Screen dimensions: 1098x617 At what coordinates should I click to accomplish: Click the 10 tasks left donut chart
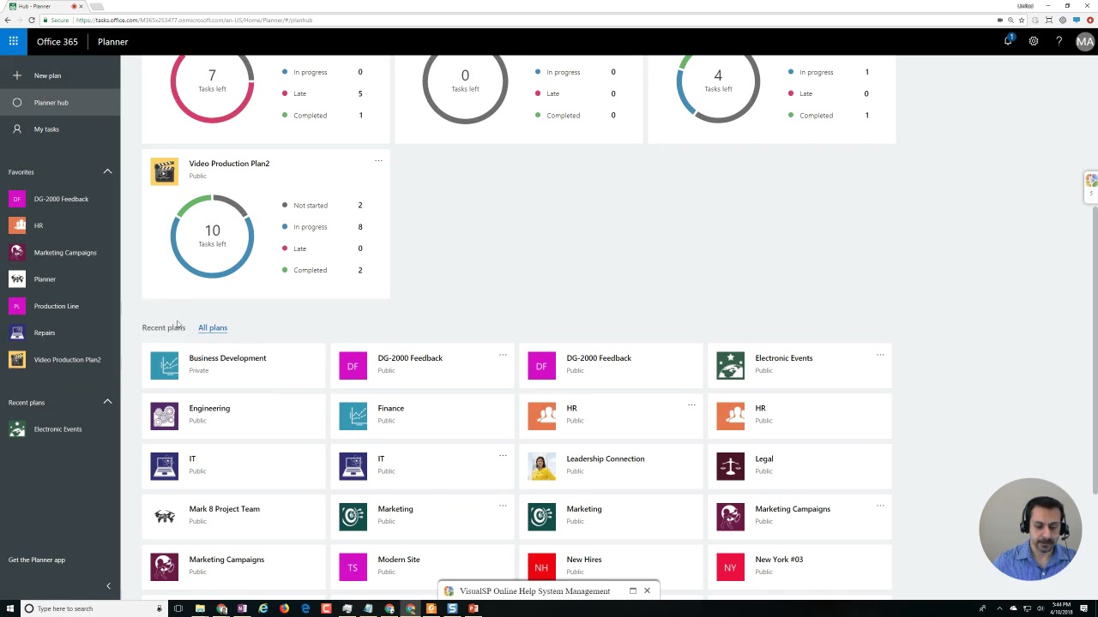(x=212, y=237)
